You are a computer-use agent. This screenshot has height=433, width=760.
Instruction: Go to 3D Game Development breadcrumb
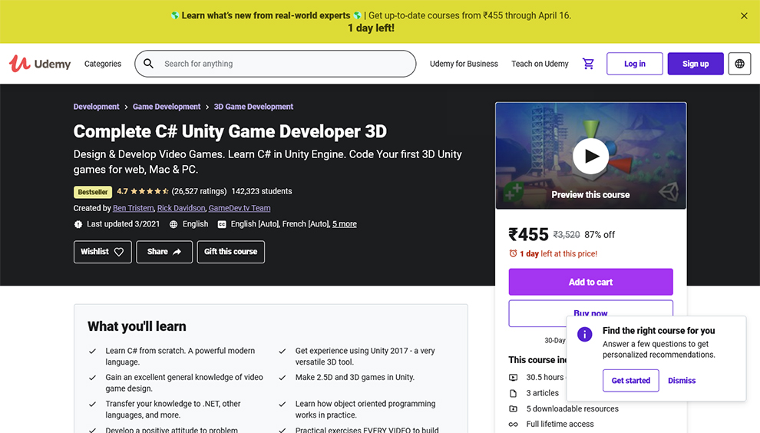253,107
